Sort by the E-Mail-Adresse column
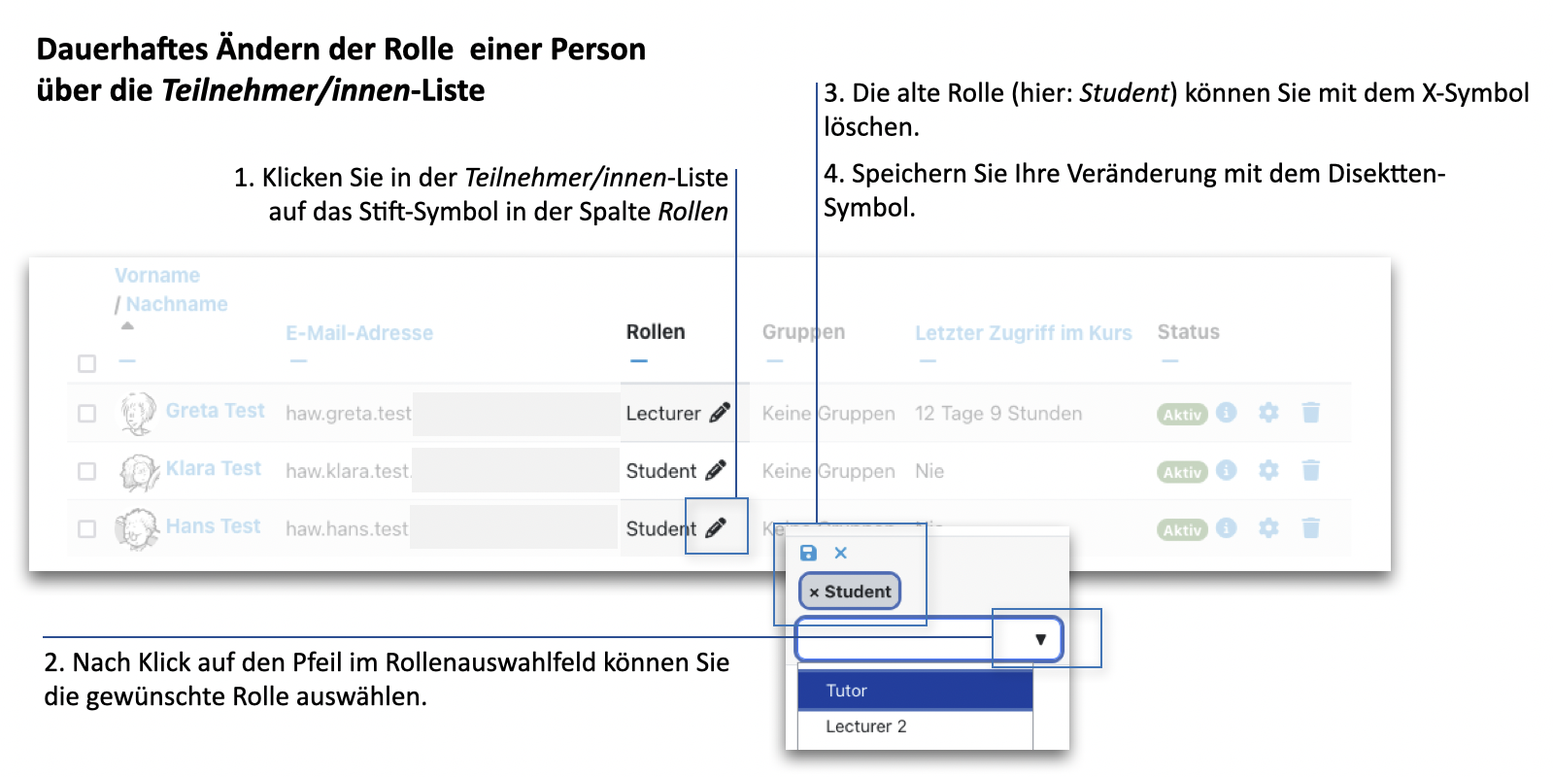Viewport: 1553px width, 777px height. [x=359, y=333]
